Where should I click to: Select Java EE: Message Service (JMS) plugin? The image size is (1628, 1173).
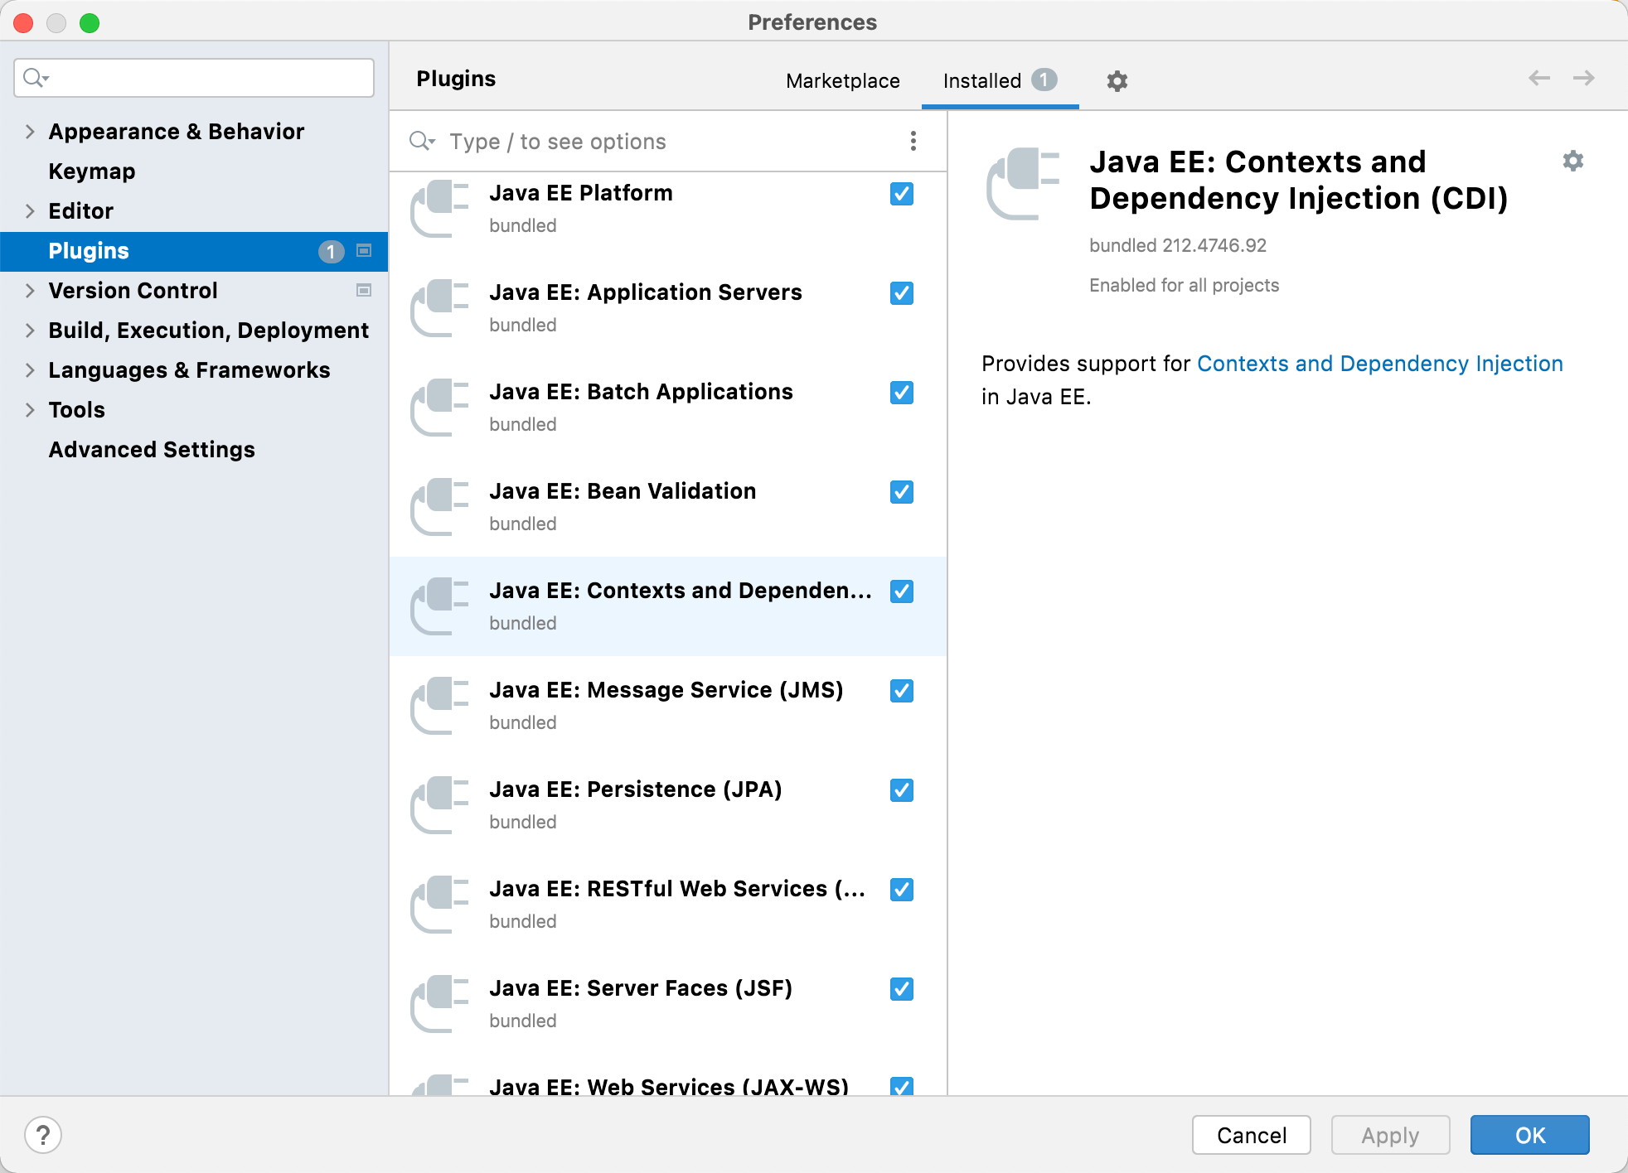(666, 705)
